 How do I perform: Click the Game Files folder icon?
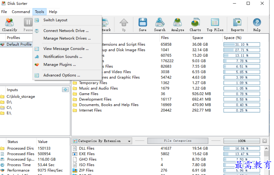[x=75, y=94]
